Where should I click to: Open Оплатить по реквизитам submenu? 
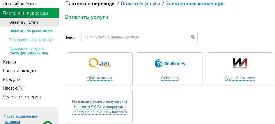pyautogui.click(x=31, y=31)
